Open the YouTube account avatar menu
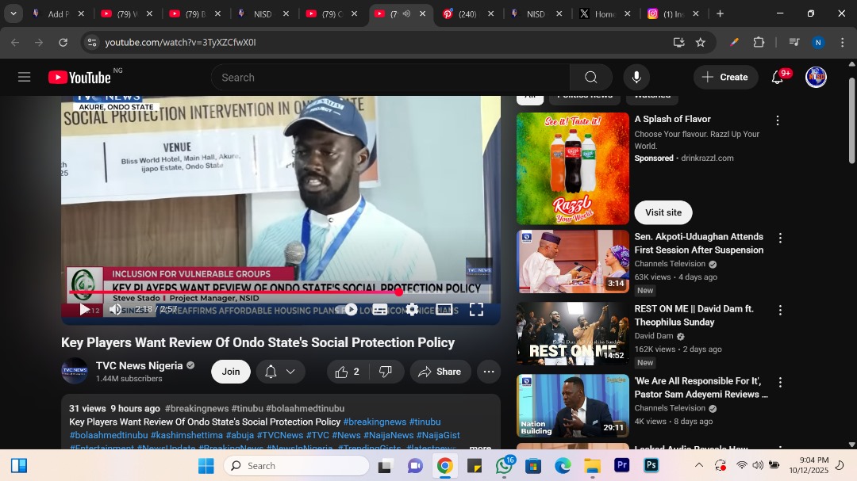 pos(816,78)
